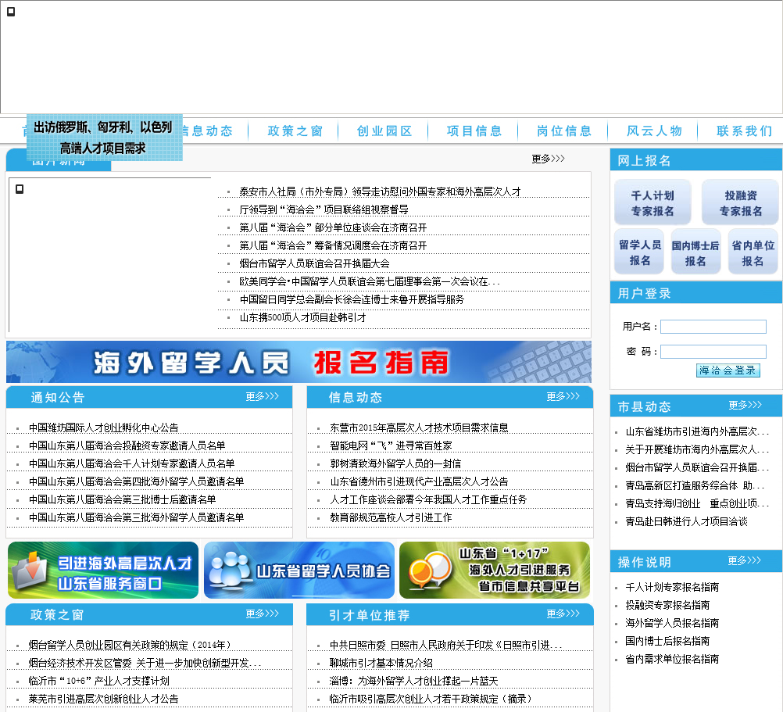Open 淄博：为海外留学人才创业撑起一片蓝天

414,681
